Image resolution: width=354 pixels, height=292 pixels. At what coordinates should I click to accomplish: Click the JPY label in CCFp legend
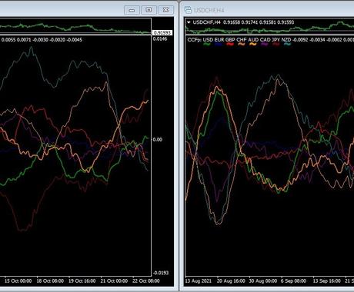[276, 40]
